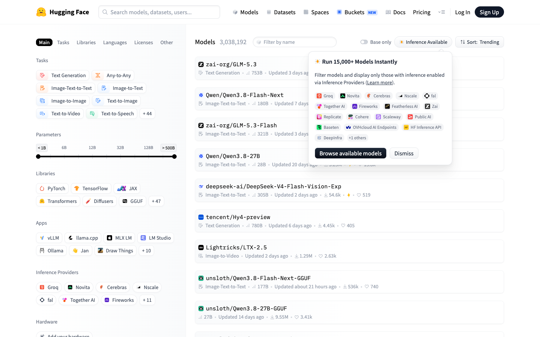Click the Cohere icon in the popup
Image resolution: width=540 pixels, height=337 pixels.
(x=351, y=117)
